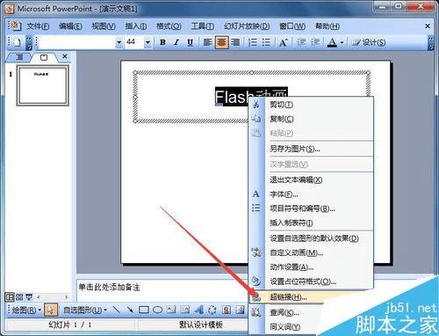Open the 幻灯片放映(D) menu
439x336 pixels.
click(x=247, y=26)
